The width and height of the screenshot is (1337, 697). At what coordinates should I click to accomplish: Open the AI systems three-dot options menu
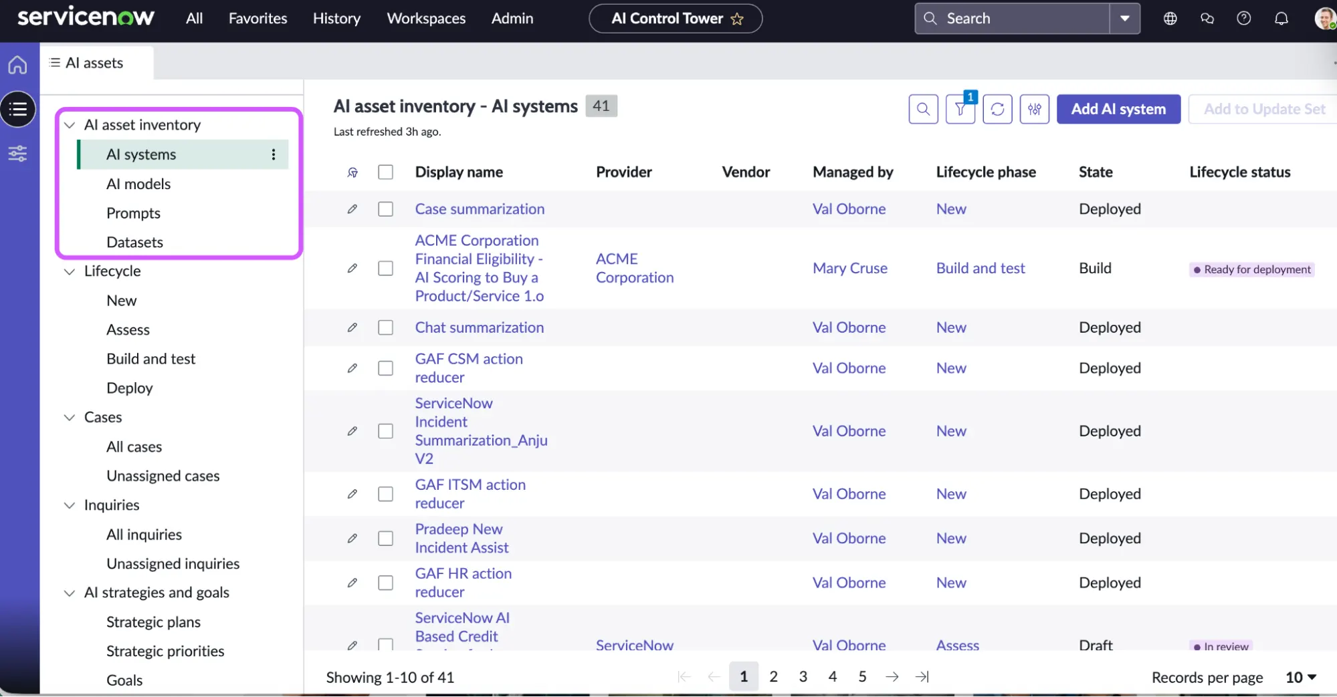(x=274, y=154)
